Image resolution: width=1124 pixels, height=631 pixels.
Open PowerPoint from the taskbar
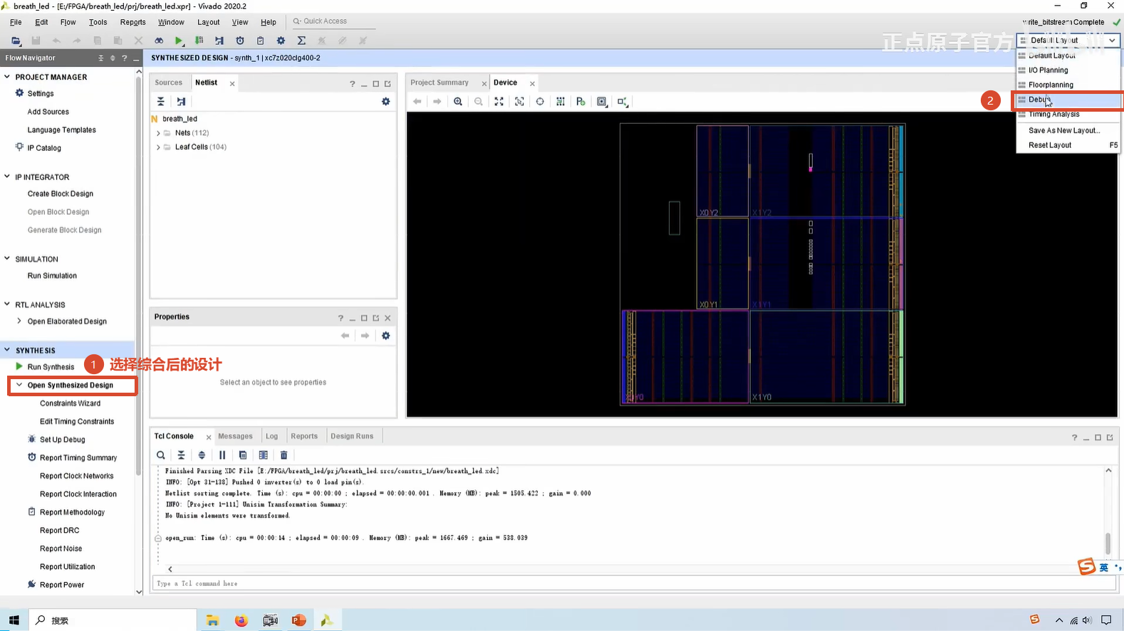tap(298, 620)
